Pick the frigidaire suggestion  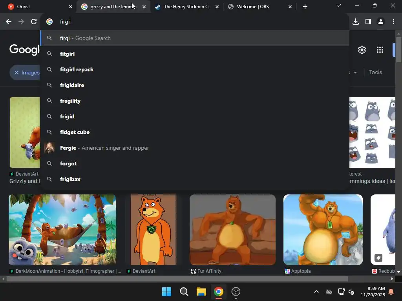[x=195, y=85]
